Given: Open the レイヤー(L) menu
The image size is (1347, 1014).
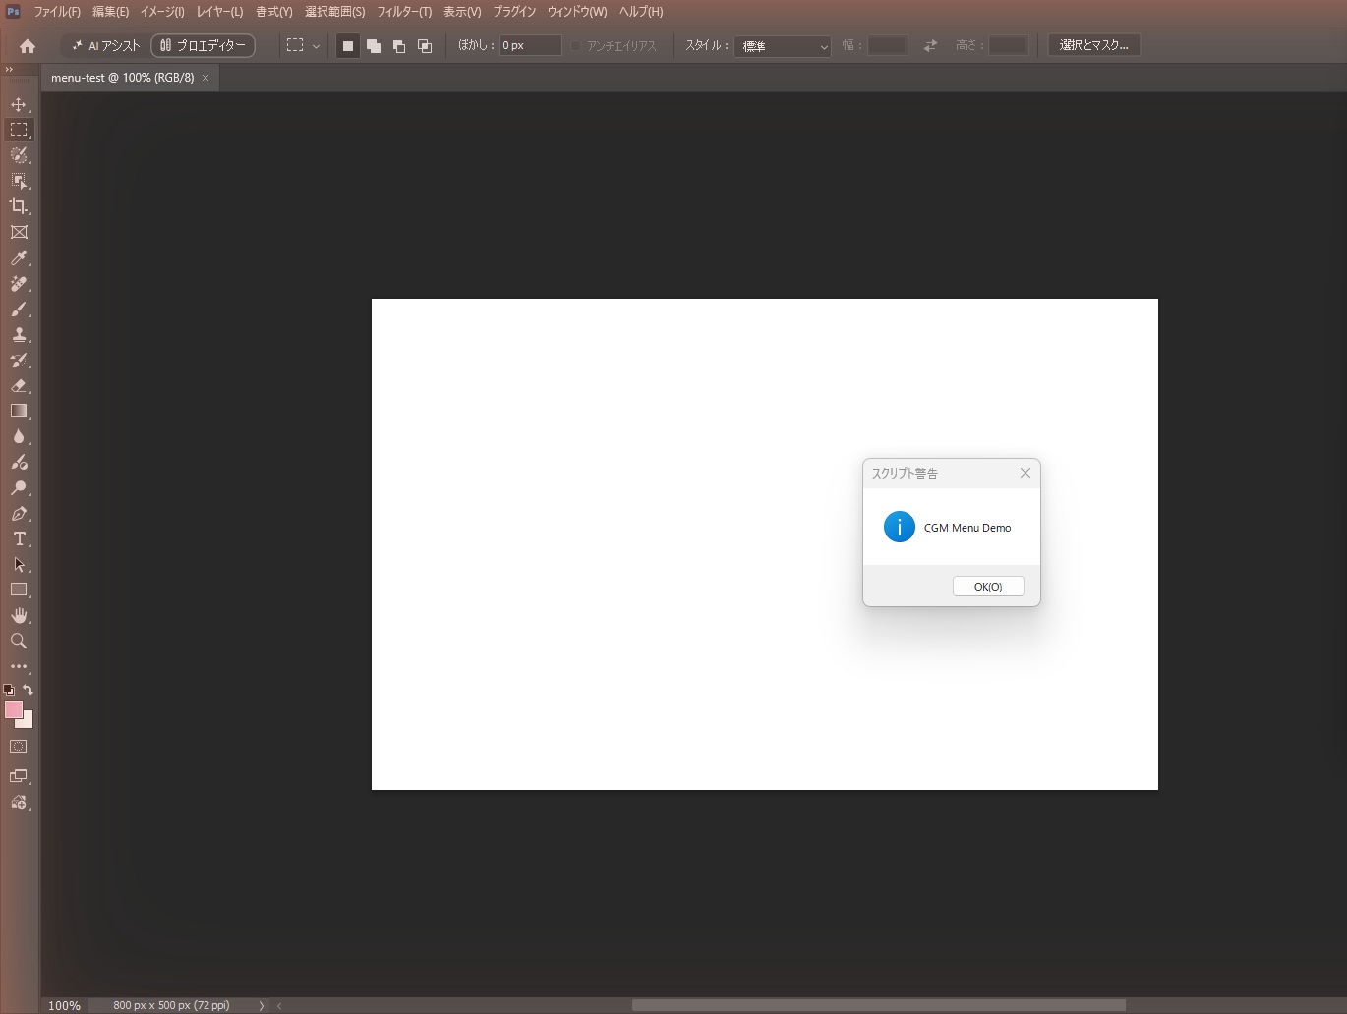Looking at the screenshot, I should 219,12.
